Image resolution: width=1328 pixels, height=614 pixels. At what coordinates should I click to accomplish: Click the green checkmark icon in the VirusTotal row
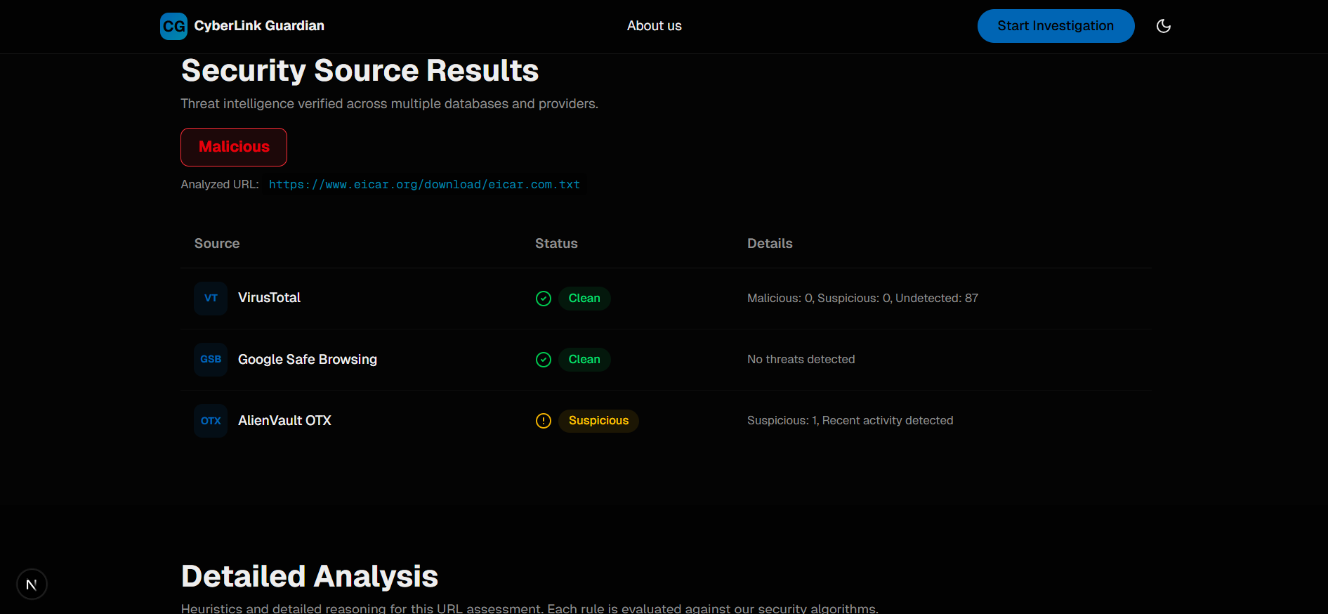pos(544,299)
